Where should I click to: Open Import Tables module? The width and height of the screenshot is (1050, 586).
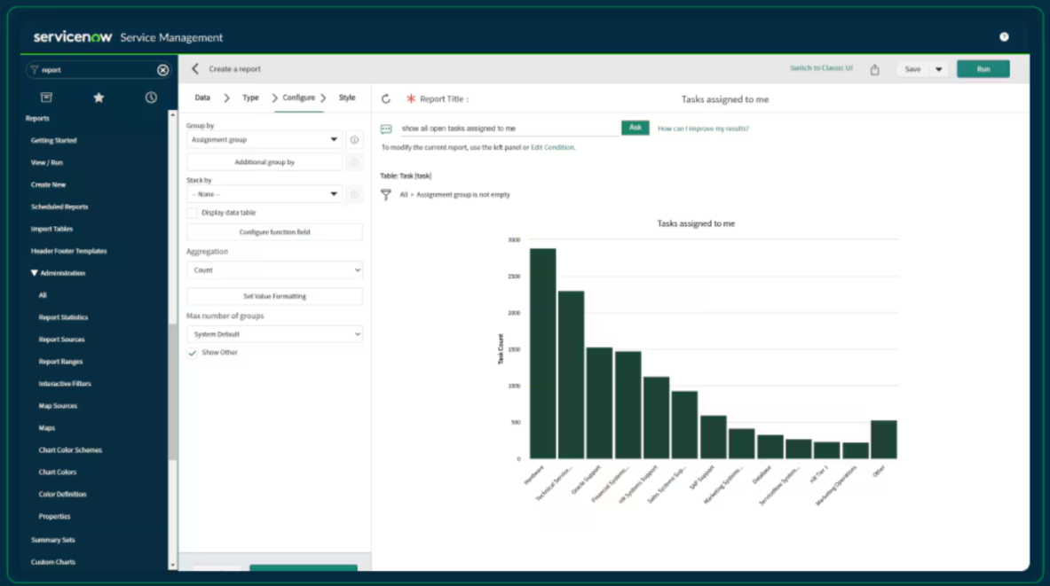click(x=51, y=229)
